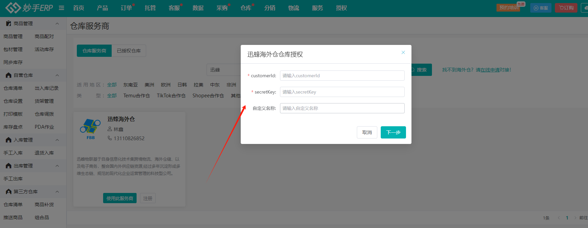Viewport: 588px width, 228px height.
Task: Click the search box containing 迅蜂
Action: (224, 70)
